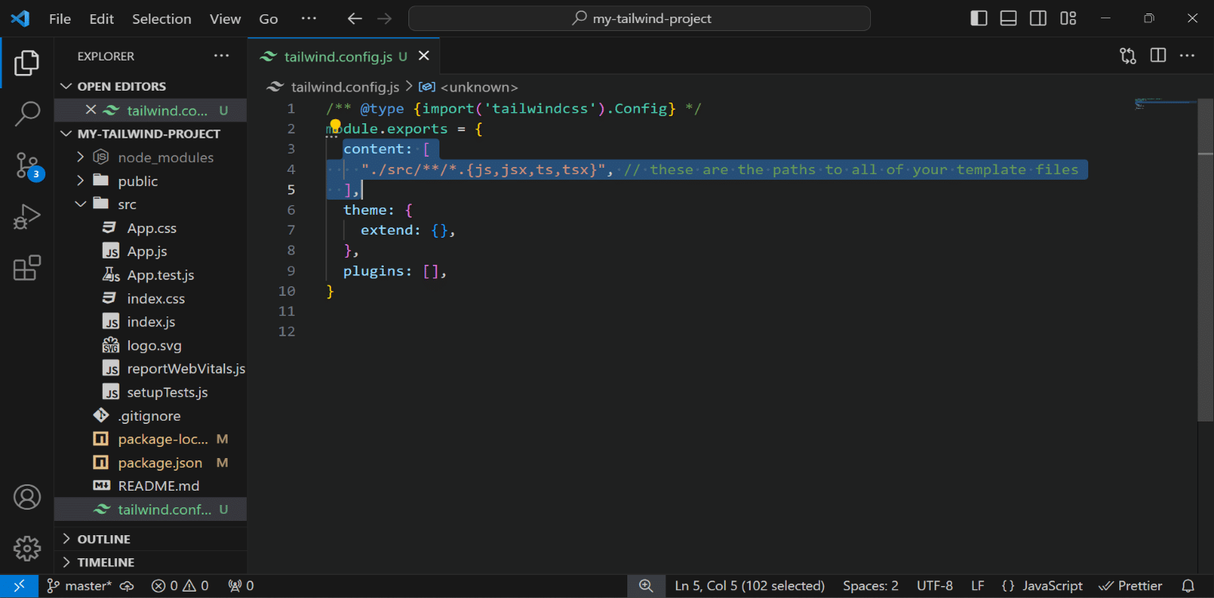Toggle the bottom panel layout icon
This screenshot has height=598, width=1214.
click(x=1009, y=18)
